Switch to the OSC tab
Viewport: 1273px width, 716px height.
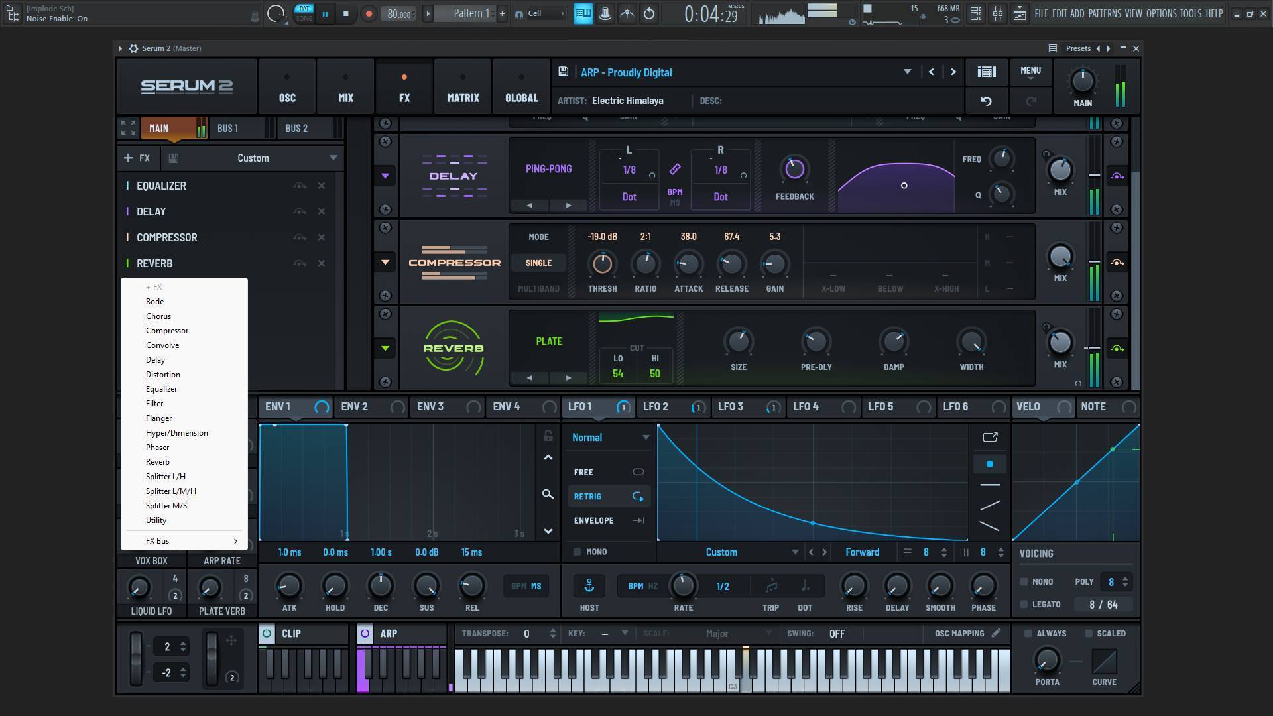[287, 86]
